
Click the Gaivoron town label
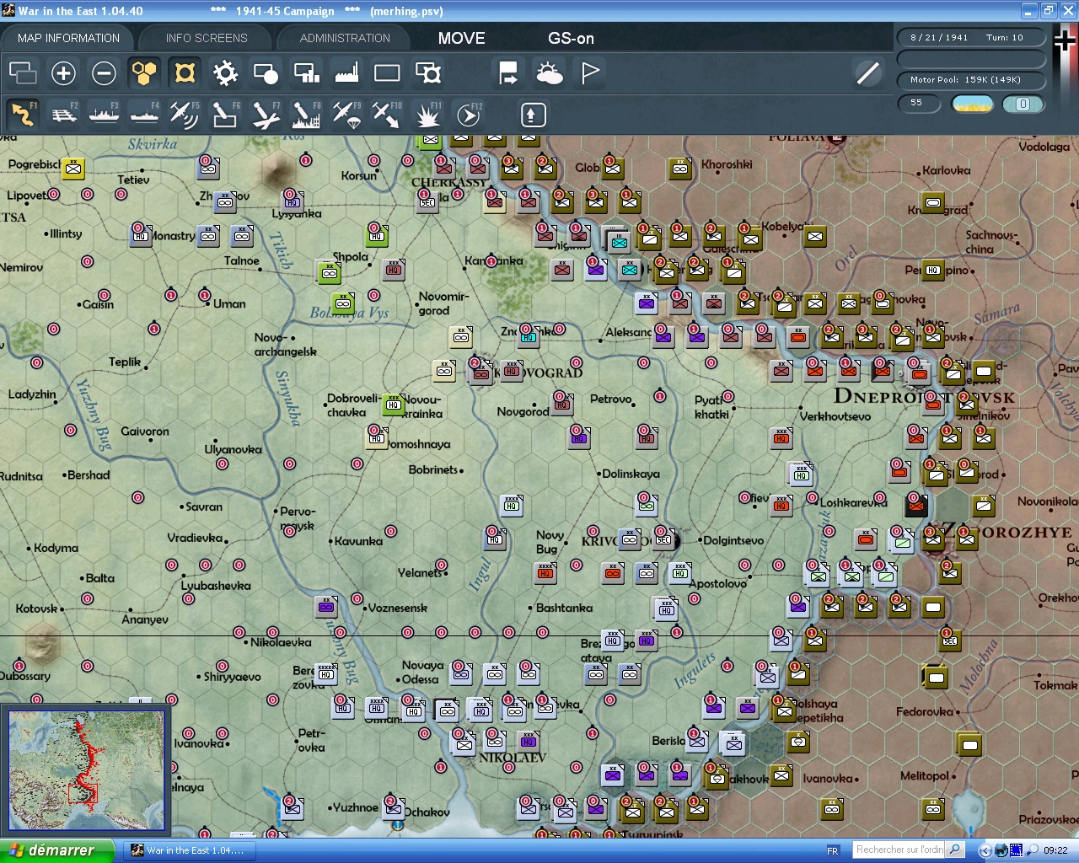(145, 431)
